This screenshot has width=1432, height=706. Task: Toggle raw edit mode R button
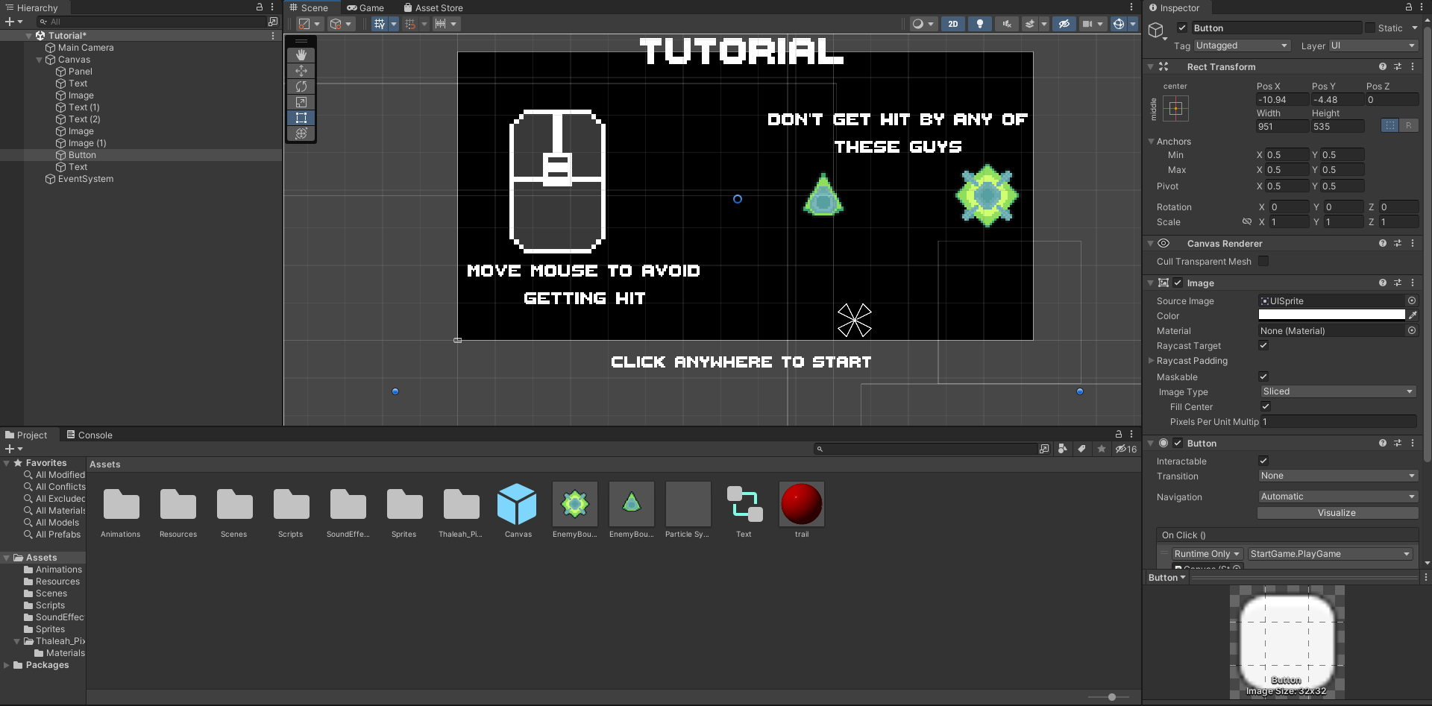coord(1409,126)
